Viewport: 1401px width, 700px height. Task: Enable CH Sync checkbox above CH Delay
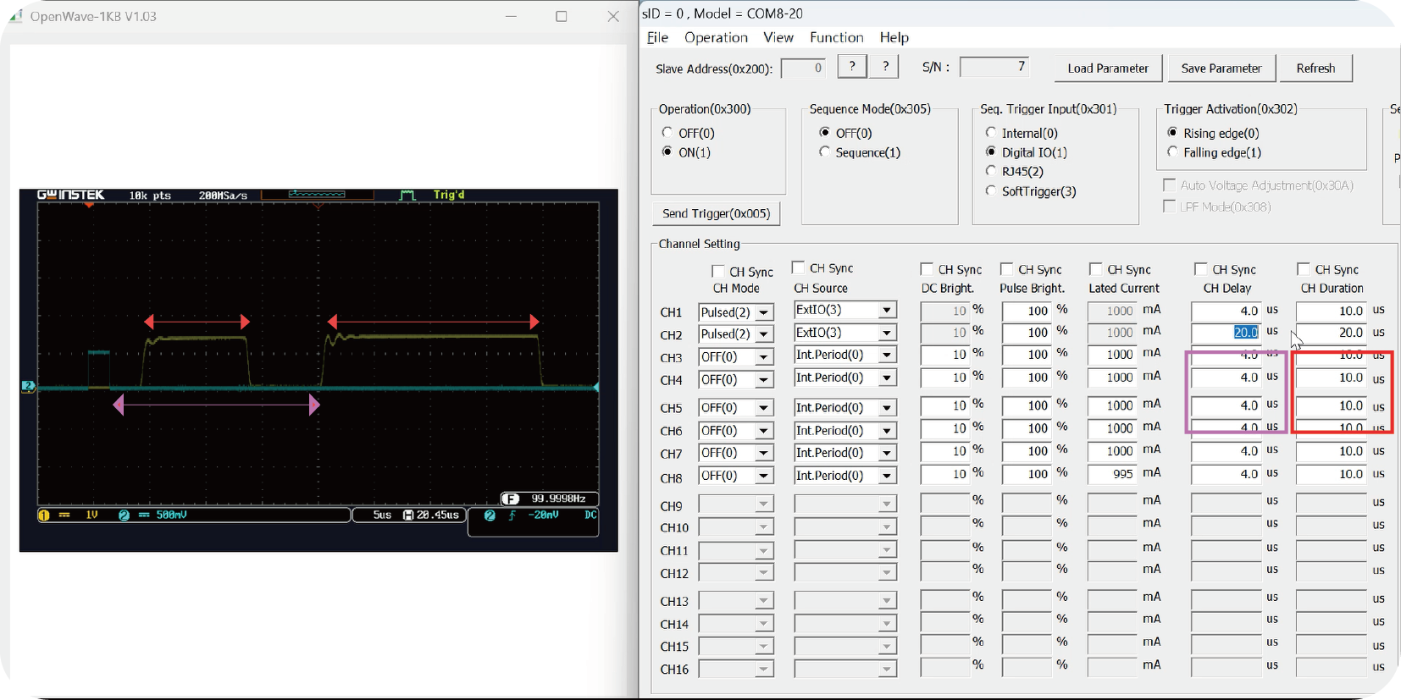point(1200,269)
